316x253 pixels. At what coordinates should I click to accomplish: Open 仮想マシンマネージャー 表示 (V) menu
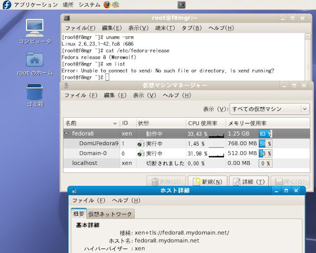[145, 95]
